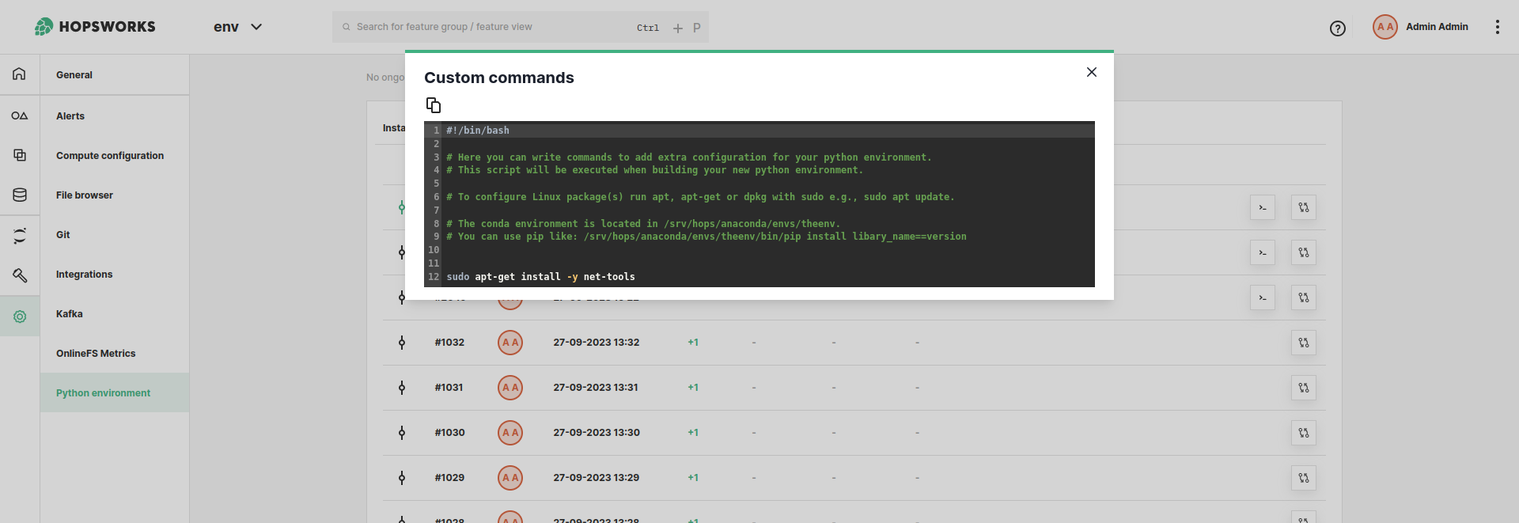Click the Hopsworks logo
Screen dimensions: 1519x523
[x=95, y=27]
